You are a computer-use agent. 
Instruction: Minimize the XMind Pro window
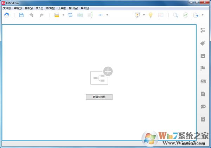[191, 2]
